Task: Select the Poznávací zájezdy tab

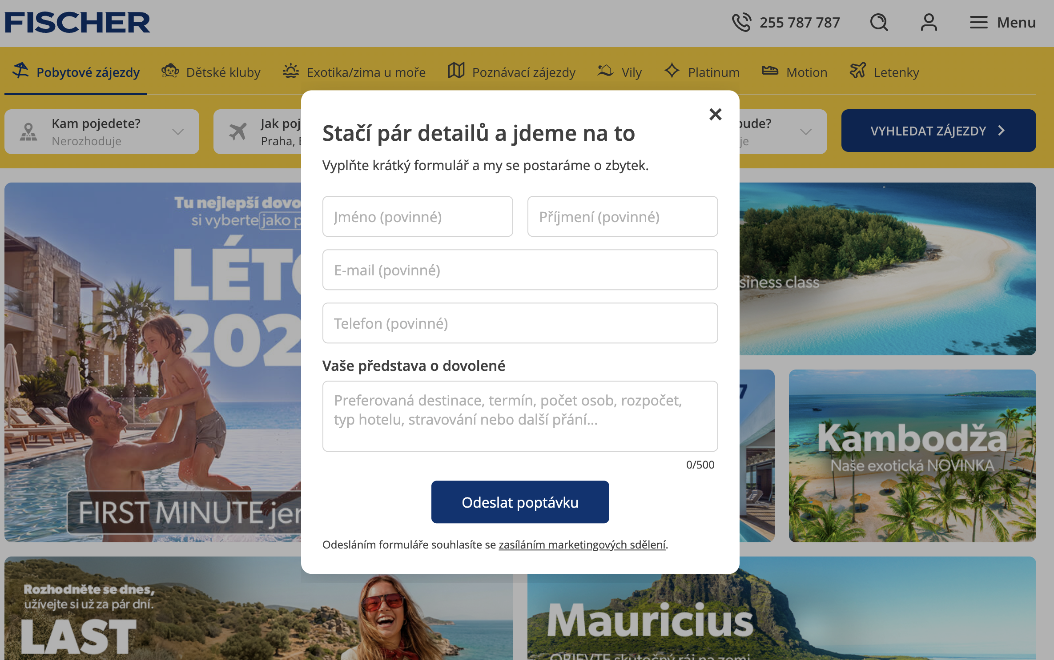Action: click(x=511, y=72)
